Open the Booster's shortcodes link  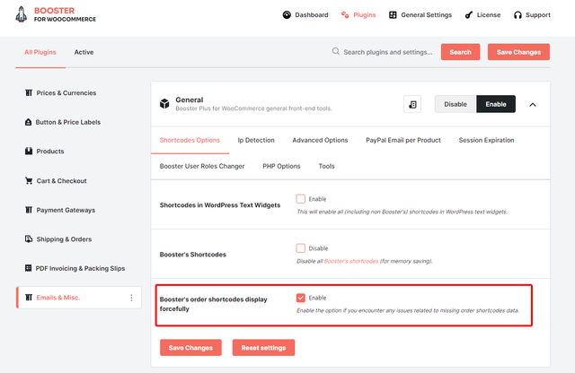(x=351, y=261)
